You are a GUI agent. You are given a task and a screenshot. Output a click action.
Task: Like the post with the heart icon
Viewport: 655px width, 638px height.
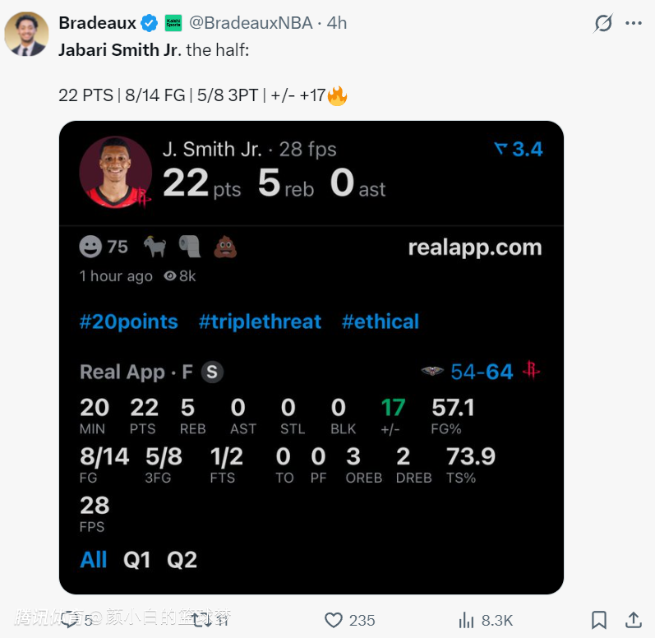tap(334, 620)
